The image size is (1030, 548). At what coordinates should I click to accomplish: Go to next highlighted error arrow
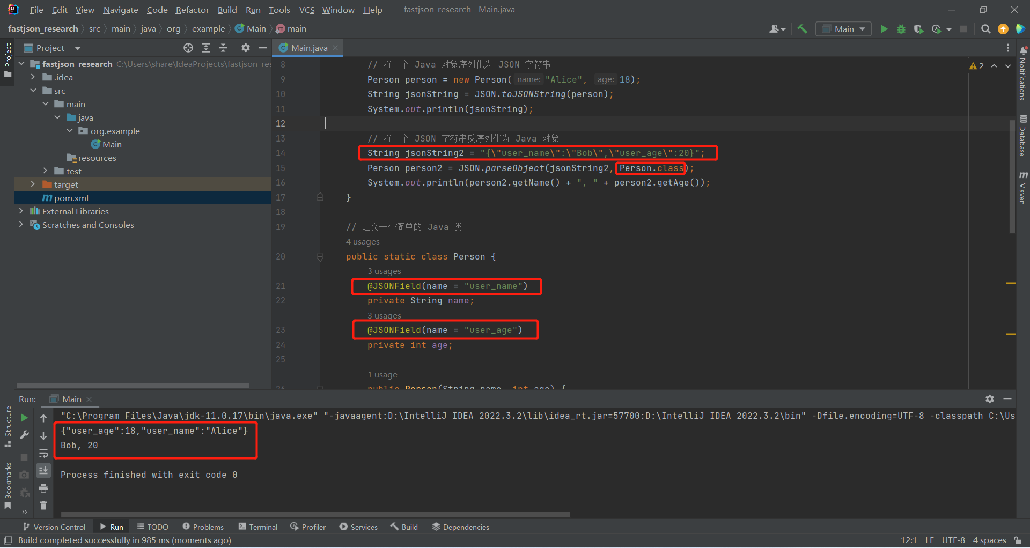pyautogui.click(x=1008, y=65)
